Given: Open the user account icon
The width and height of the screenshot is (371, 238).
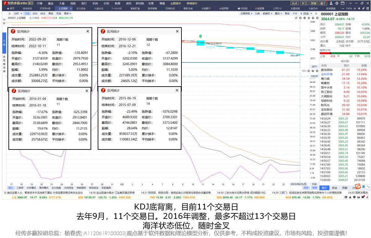Looking at the screenshot, I should 331,3.
